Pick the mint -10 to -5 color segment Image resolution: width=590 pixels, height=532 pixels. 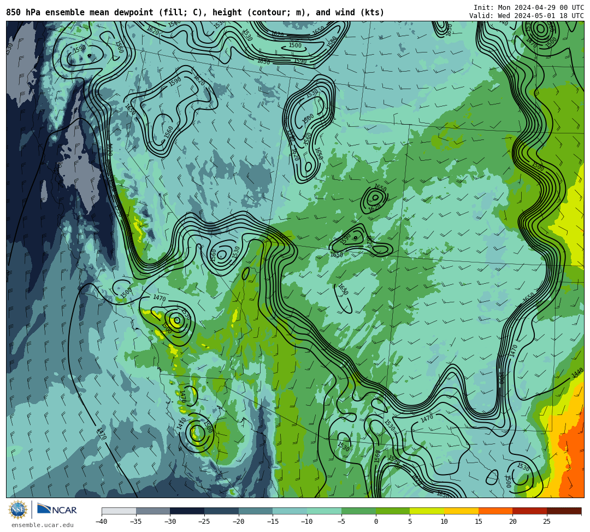pyautogui.click(x=324, y=511)
